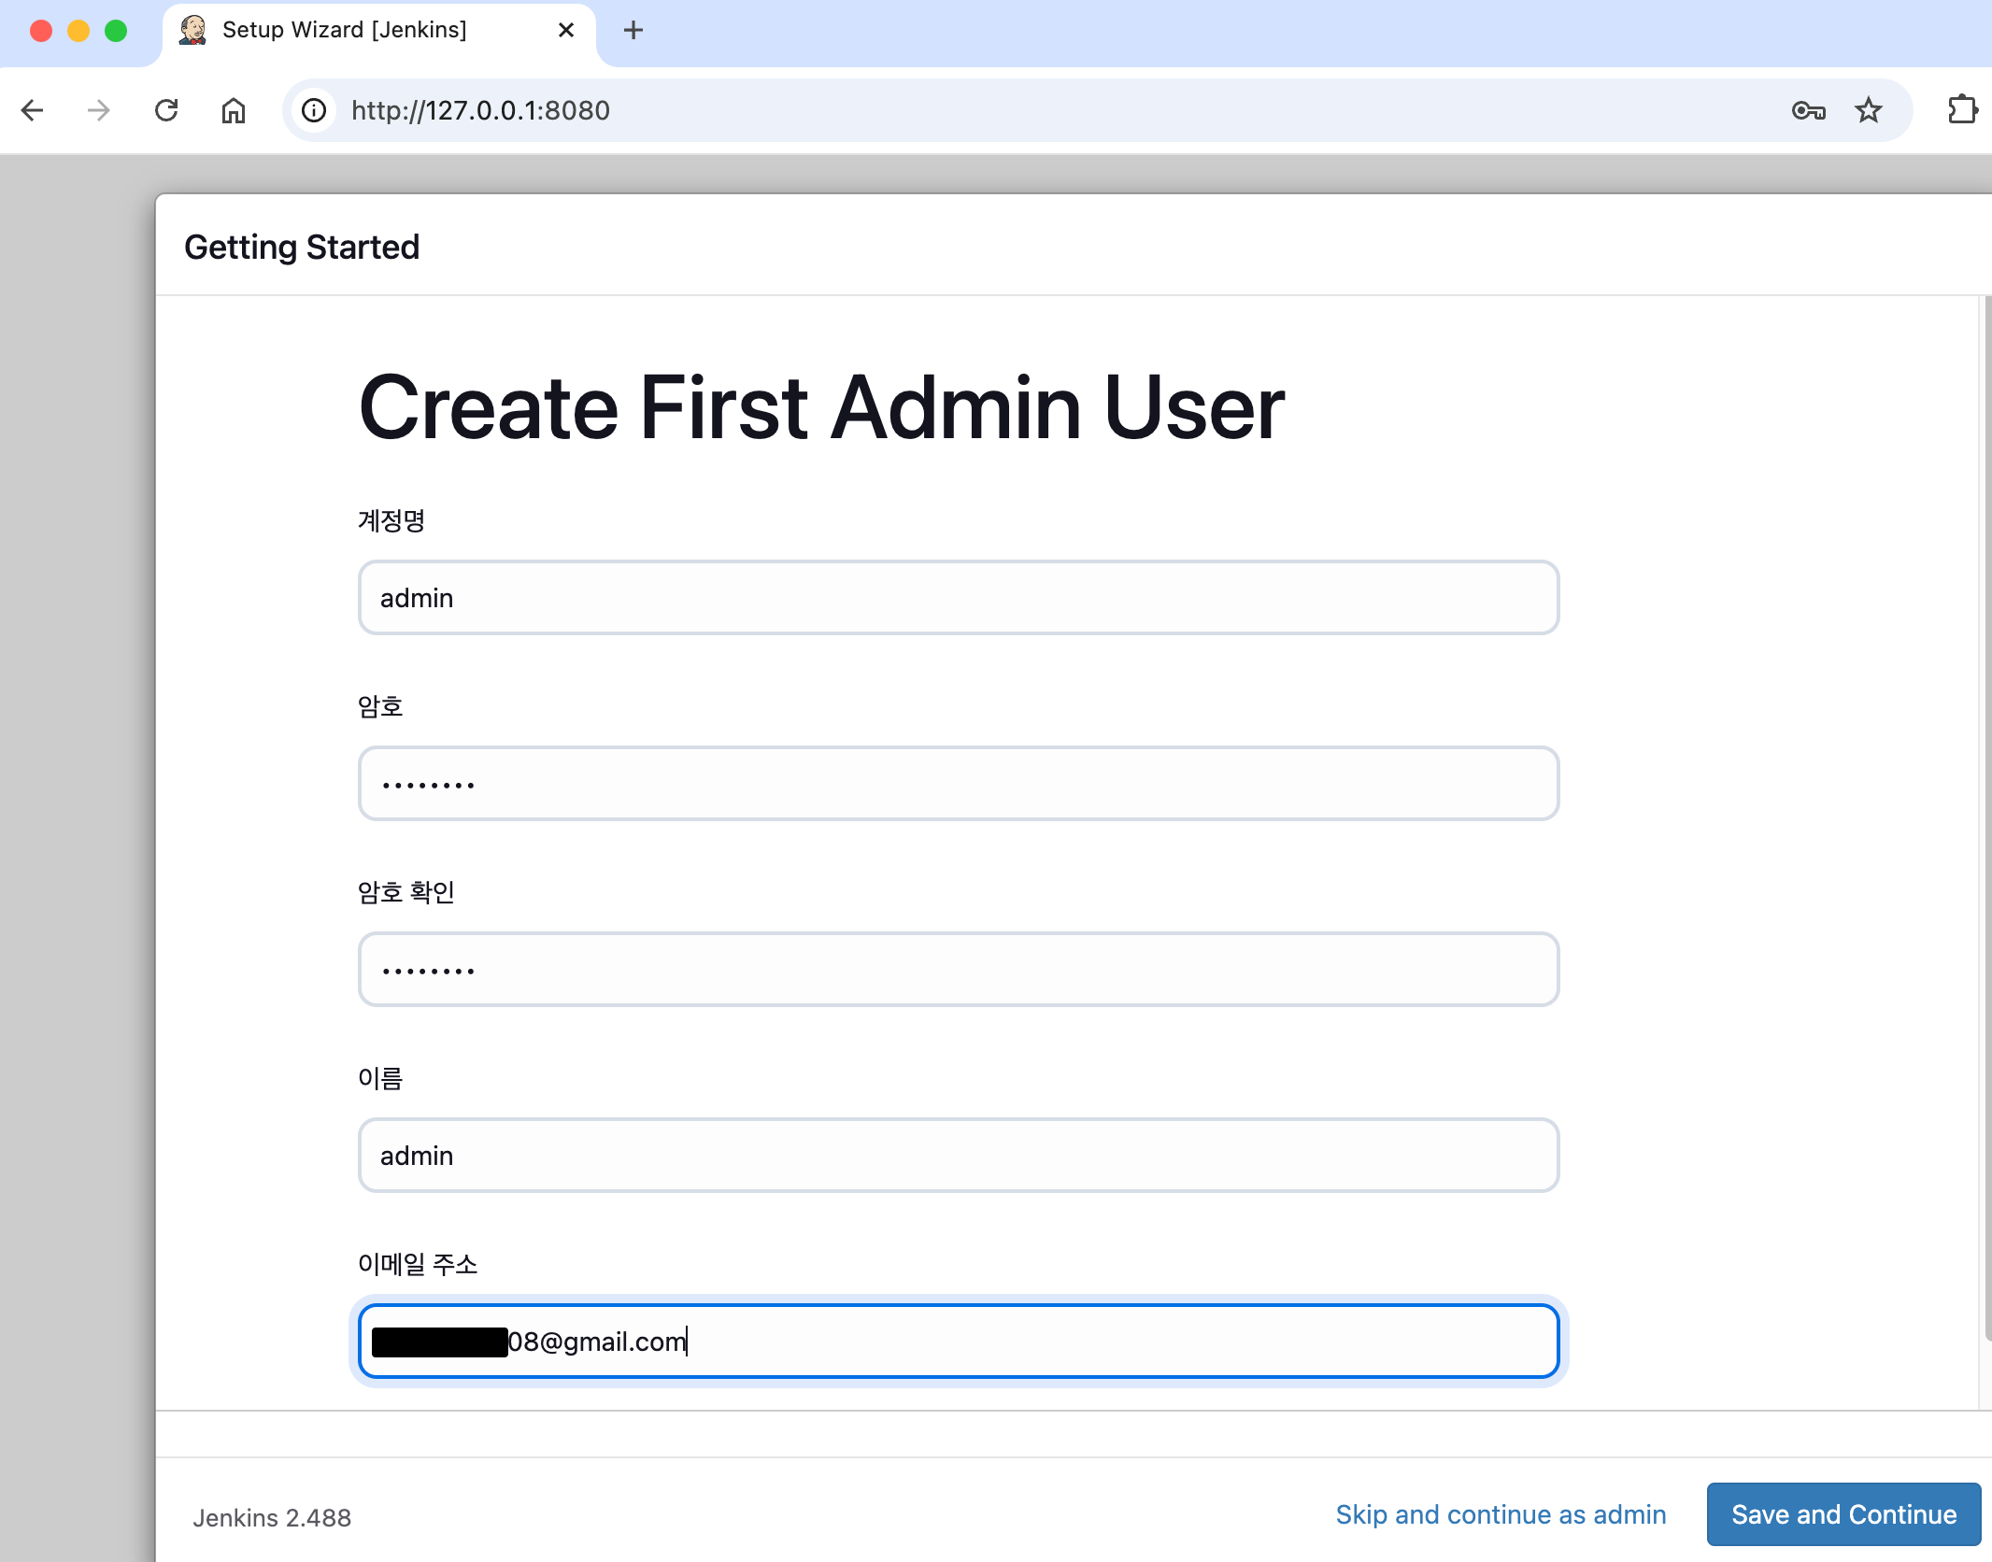1992x1562 pixels.
Task: Focus the 계정명 username field
Action: (x=958, y=598)
